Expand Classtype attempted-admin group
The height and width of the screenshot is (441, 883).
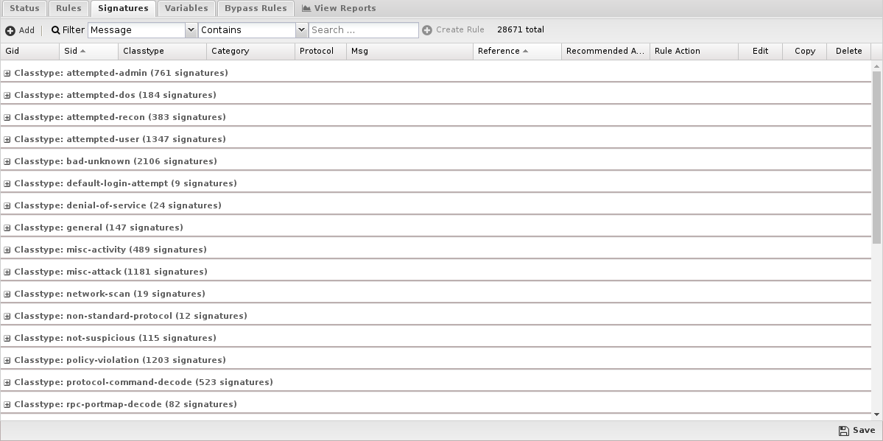7,74
